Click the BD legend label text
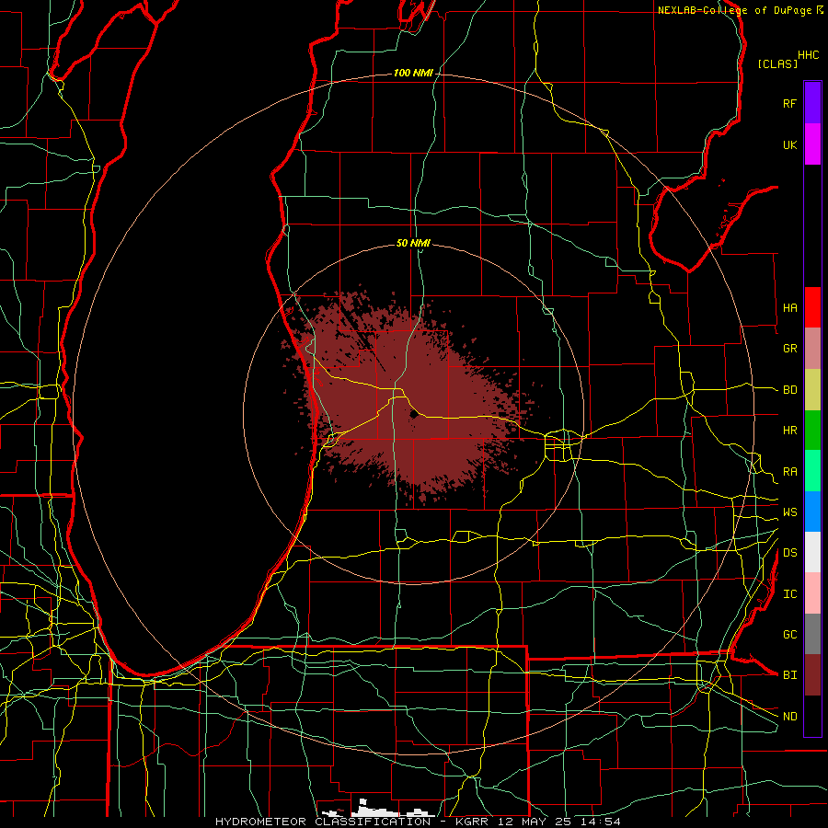The height and width of the screenshot is (828, 828). coord(789,390)
